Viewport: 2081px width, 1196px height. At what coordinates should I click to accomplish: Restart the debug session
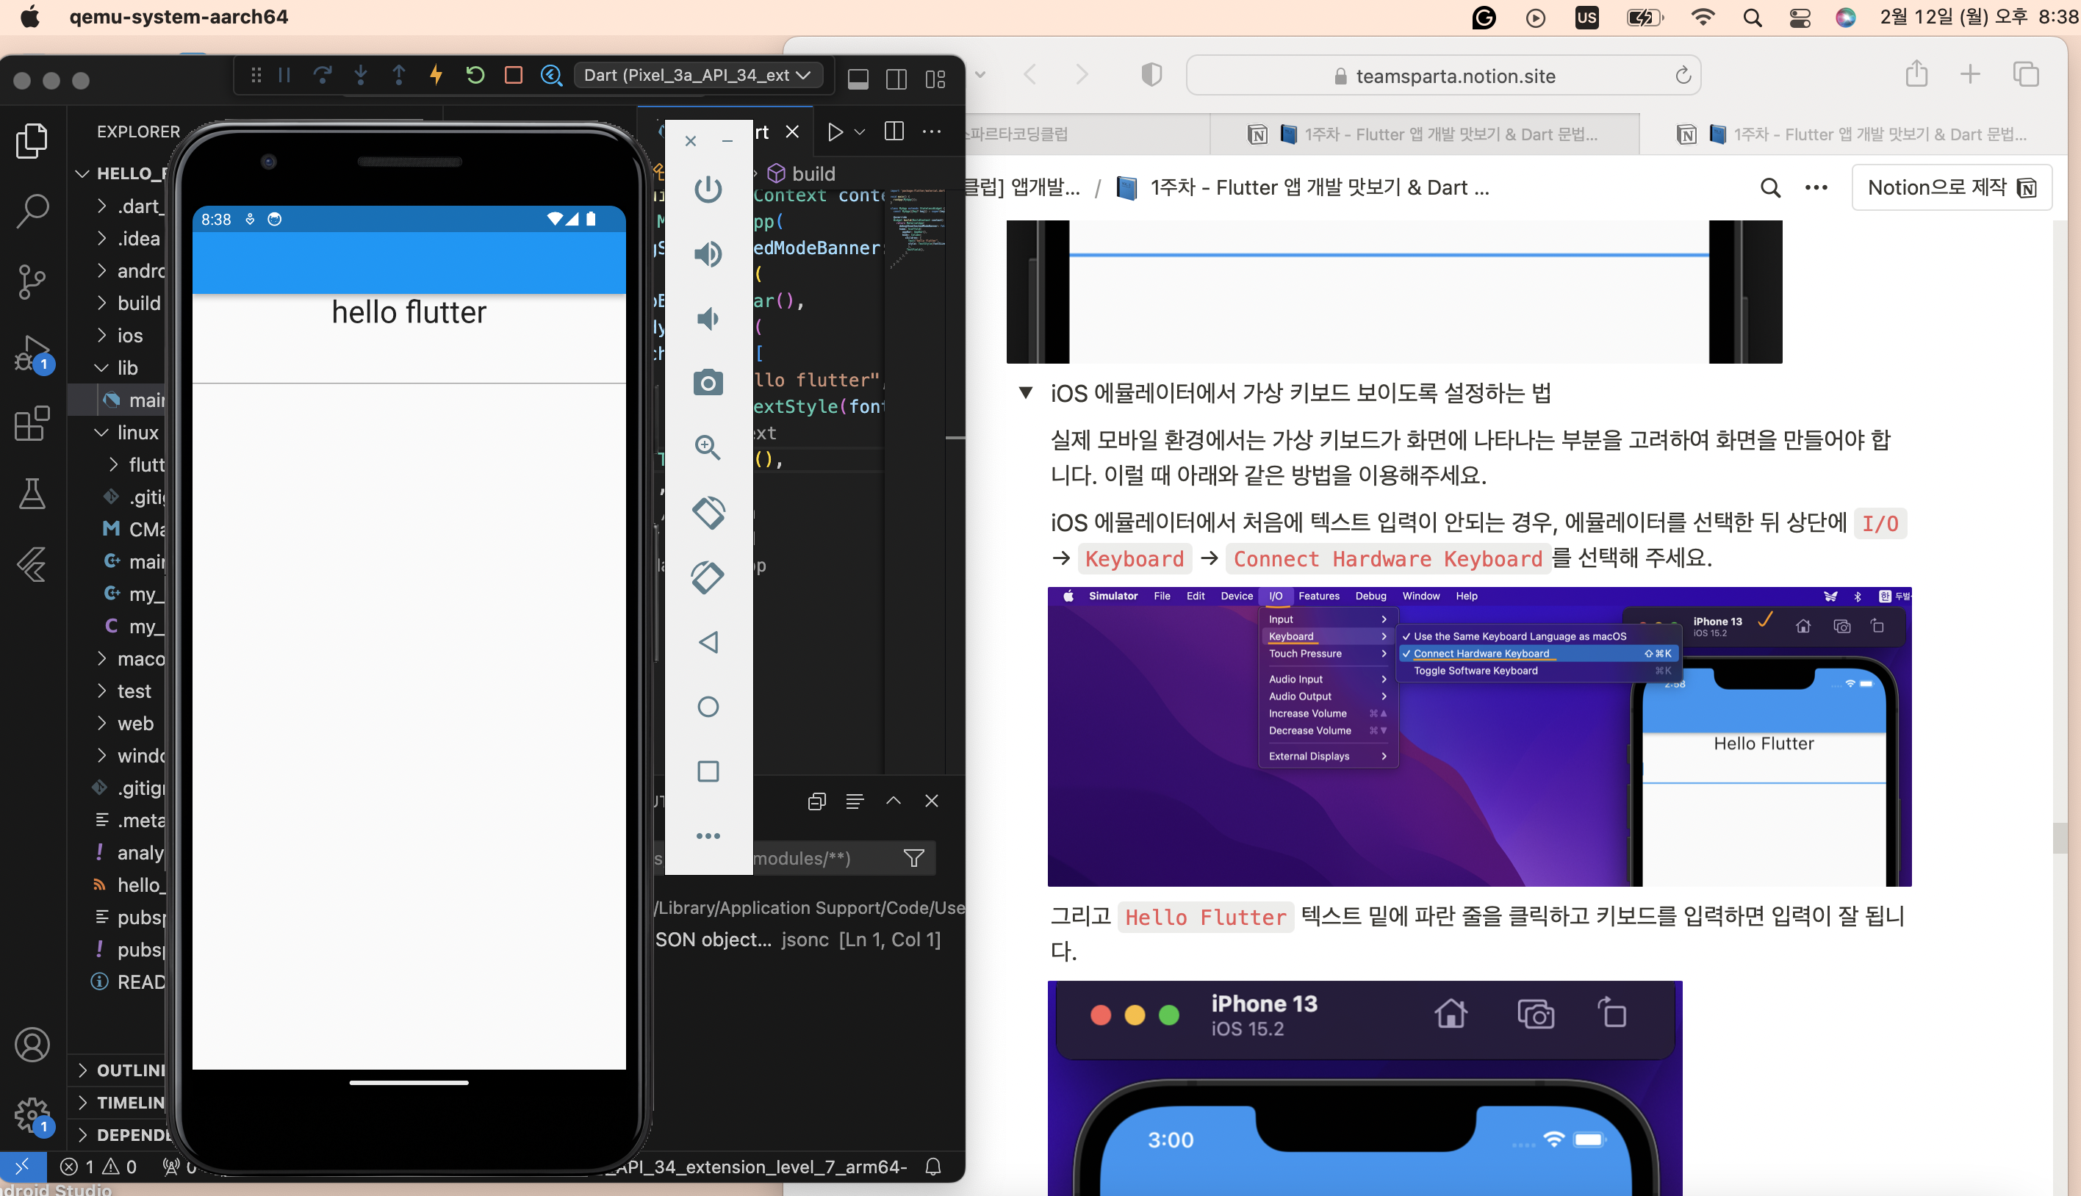(x=475, y=76)
